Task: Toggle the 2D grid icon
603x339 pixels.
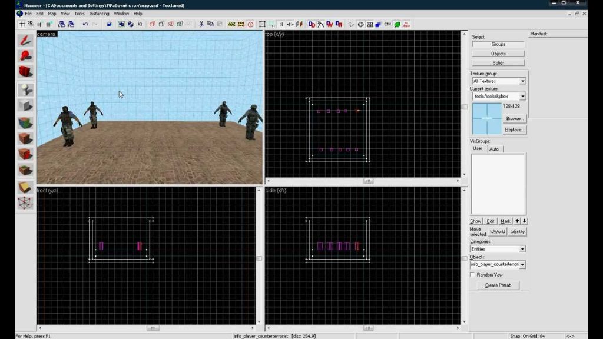Action: coord(22,24)
